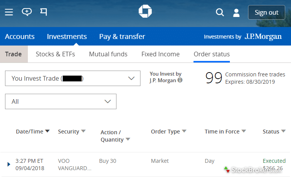Open the All filter dropdown

point(61,101)
